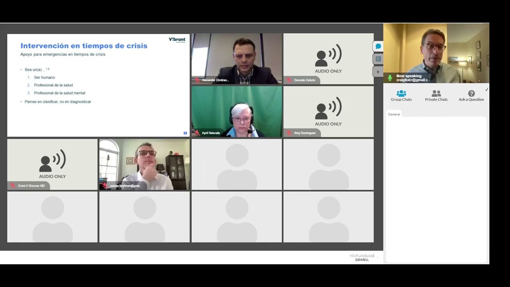Click slide line 'Piense en clasificar, no en diagnosticar'
The height and width of the screenshot is (287, 510).
(x=58, y=102)
